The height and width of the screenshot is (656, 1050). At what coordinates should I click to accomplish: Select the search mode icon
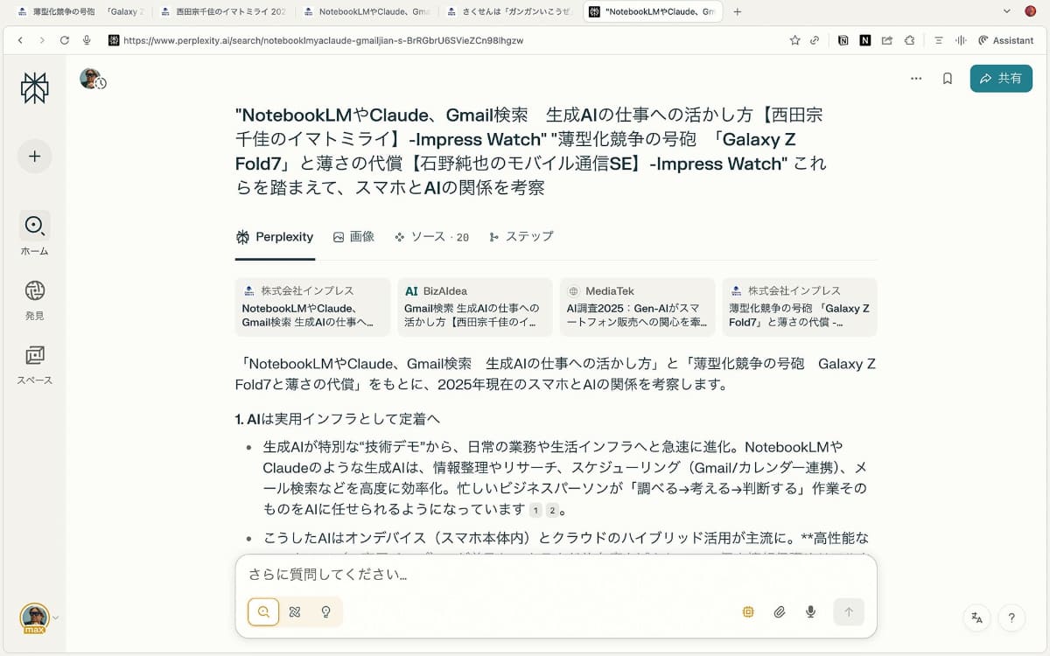click(263, 612)
